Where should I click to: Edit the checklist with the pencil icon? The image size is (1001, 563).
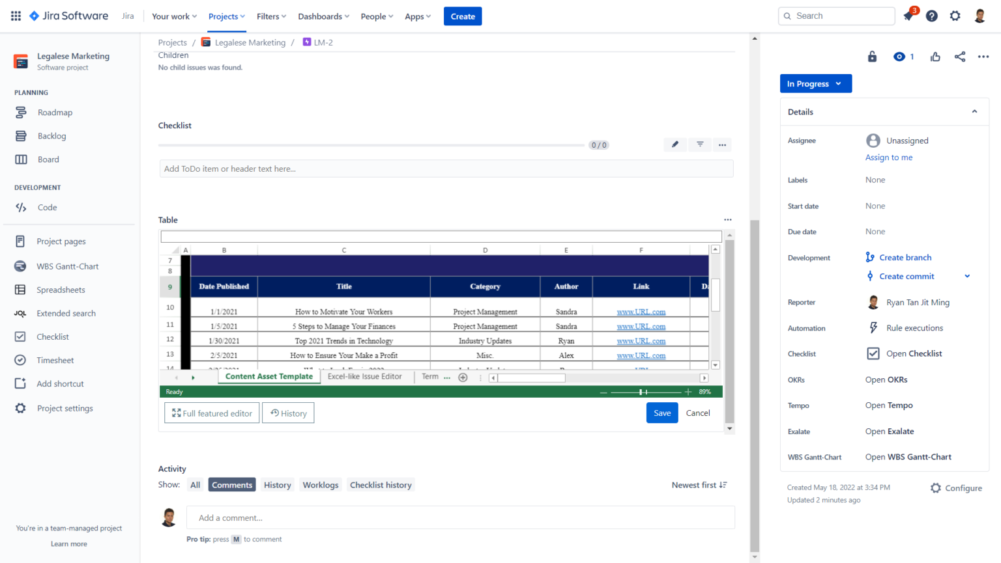(675, 144)
